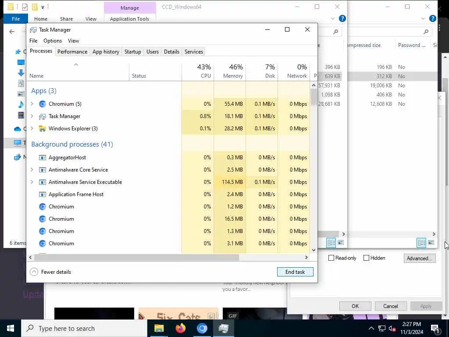Open Explorer Application Tools tab
This screenshot has width=449, height=337.
(129, 19)
